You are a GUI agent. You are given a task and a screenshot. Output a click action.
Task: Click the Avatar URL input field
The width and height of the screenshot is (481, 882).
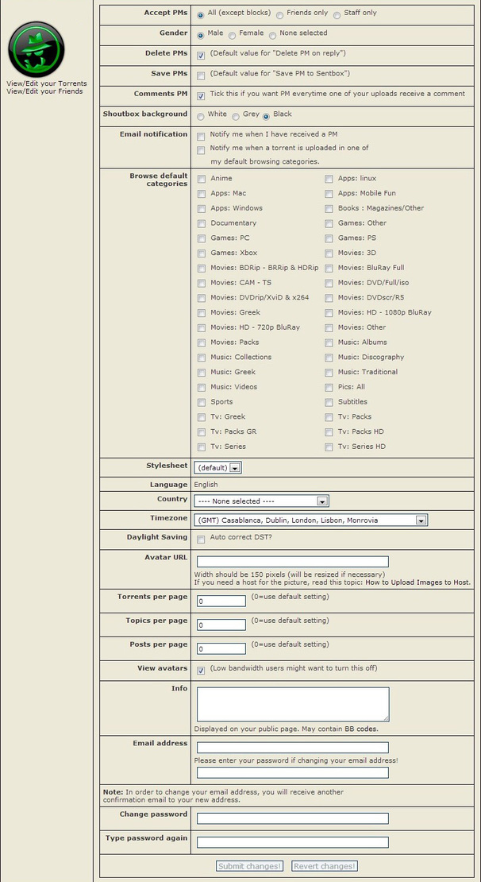pos(293,561)
